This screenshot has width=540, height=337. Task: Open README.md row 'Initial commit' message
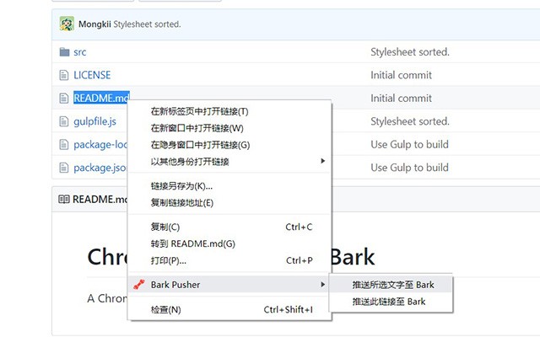click(401, 98)
